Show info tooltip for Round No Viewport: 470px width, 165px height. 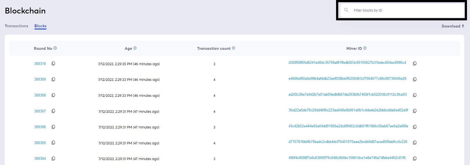(55, 48)
